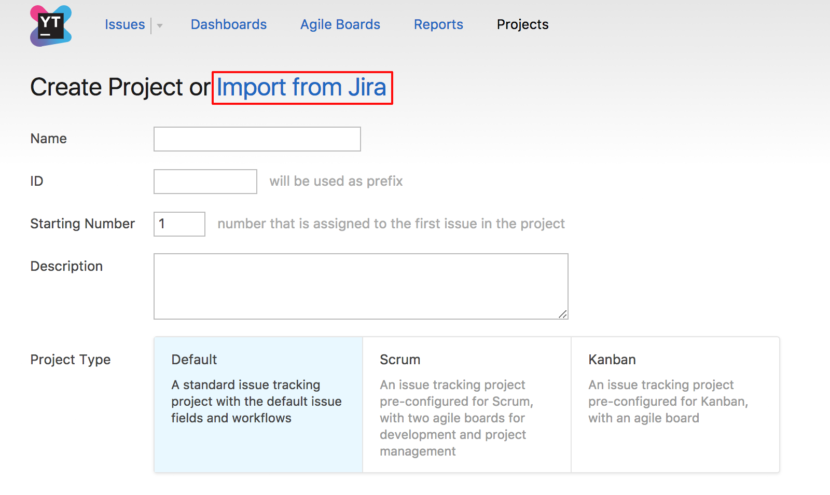This screenshot has width=830, height=495.
Task: Select the Starting Number field
Action: (179, 224)
